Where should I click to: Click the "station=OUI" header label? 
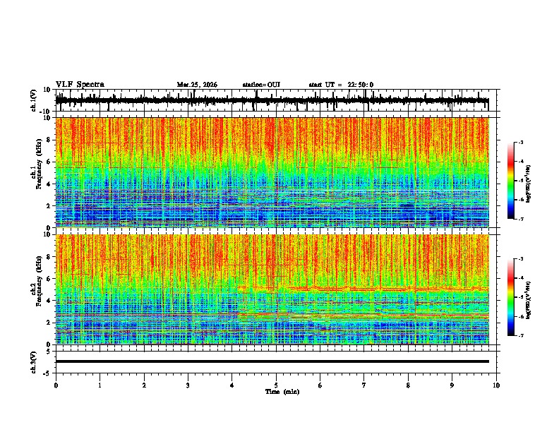click(261, 85)
